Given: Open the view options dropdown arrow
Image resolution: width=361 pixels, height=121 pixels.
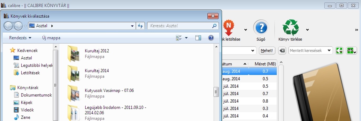Looking at the screenshot, I should (186, 38).
